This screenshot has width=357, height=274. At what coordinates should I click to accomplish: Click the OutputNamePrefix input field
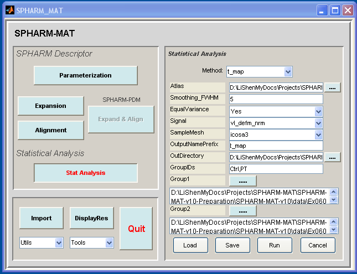pos(276,146)
